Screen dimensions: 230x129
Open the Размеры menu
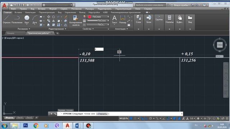pyautogui.click(x=89, y=9)
